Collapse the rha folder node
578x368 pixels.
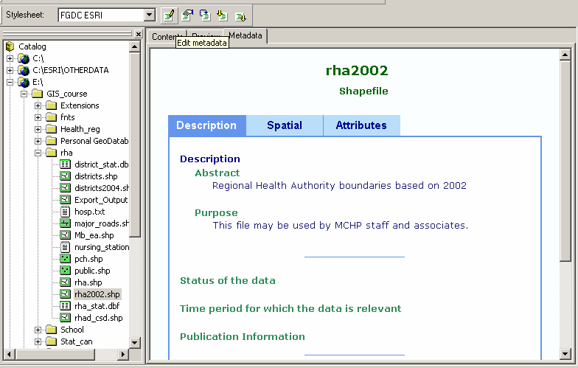click(38, 153)
